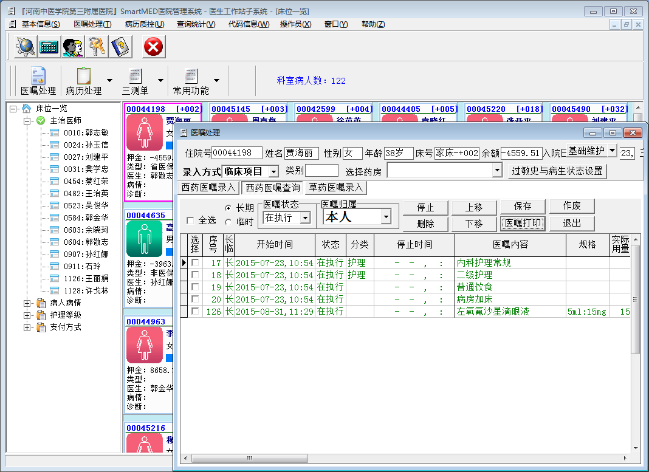Open the 医嘱归属 本人 dropdown
This screenshot has width=649, height=472.
click(x=386, y=216)
